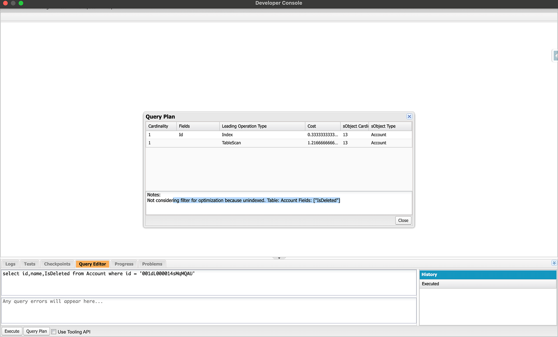Viewport: 558px width, 337px height.
Task: Switch to the Logs tab
Action: point(10,264)
